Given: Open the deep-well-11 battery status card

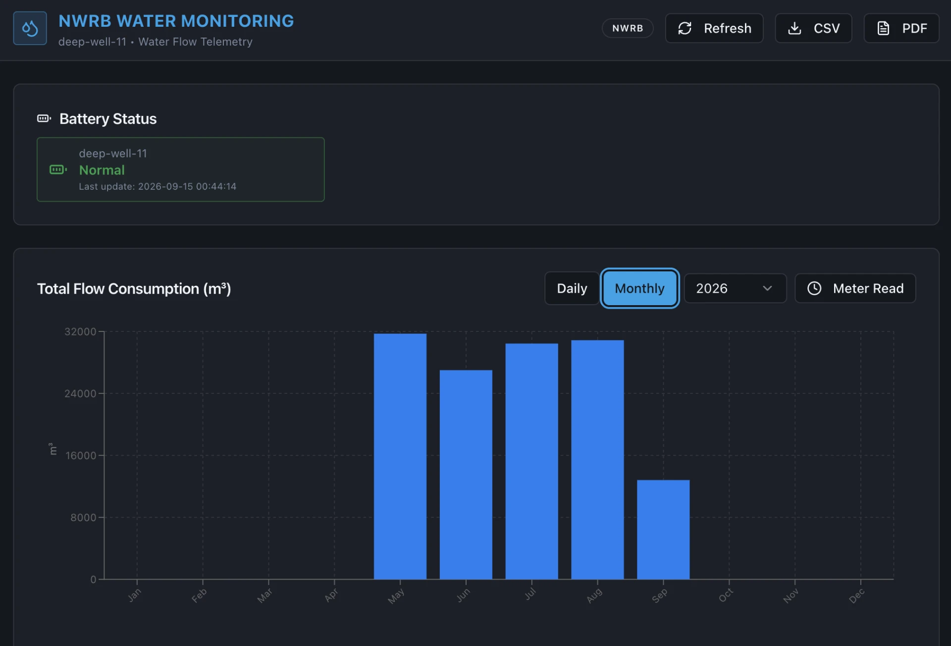Looking at the screenshot, I should click(x=181, y=169).
